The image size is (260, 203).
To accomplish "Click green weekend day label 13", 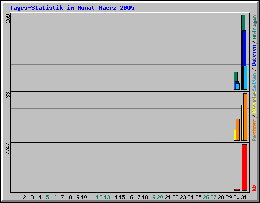I will (107, 197).
